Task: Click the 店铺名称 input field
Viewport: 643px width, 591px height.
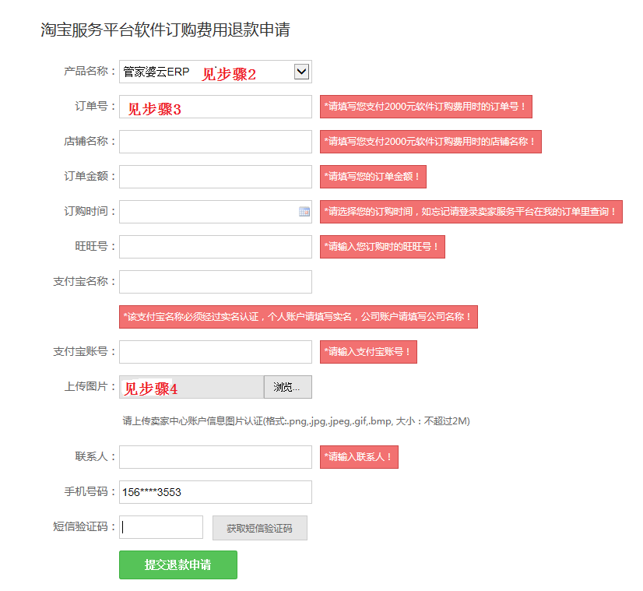Action: 216,142
